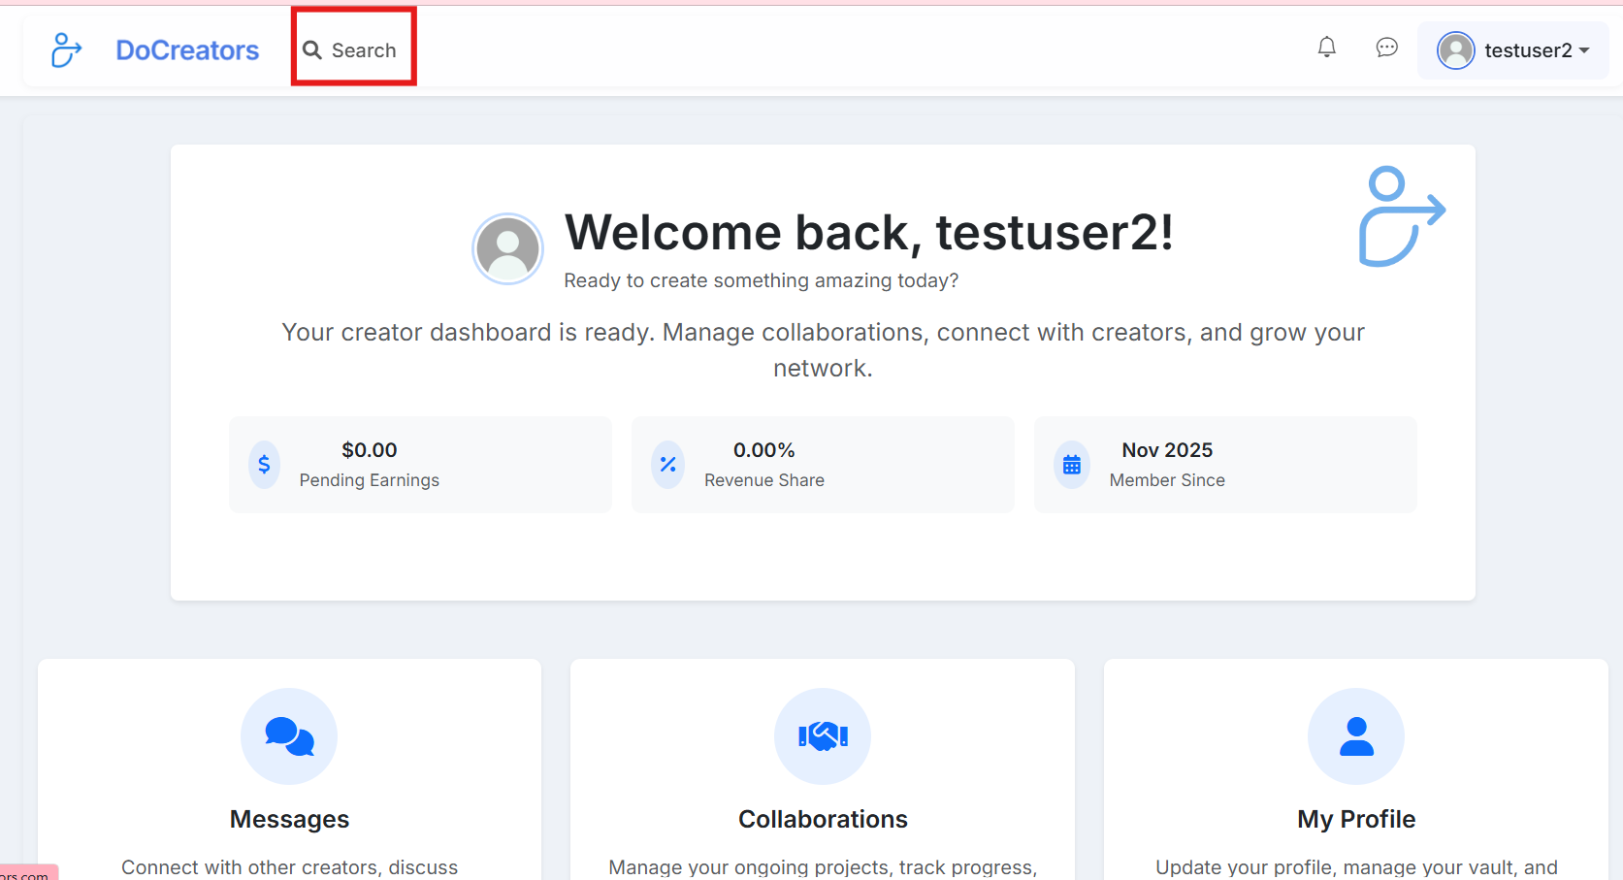Open Search from the top navigation
Image resolution: width=1623 pixels, height=880 pixels.
pos(353,50)
